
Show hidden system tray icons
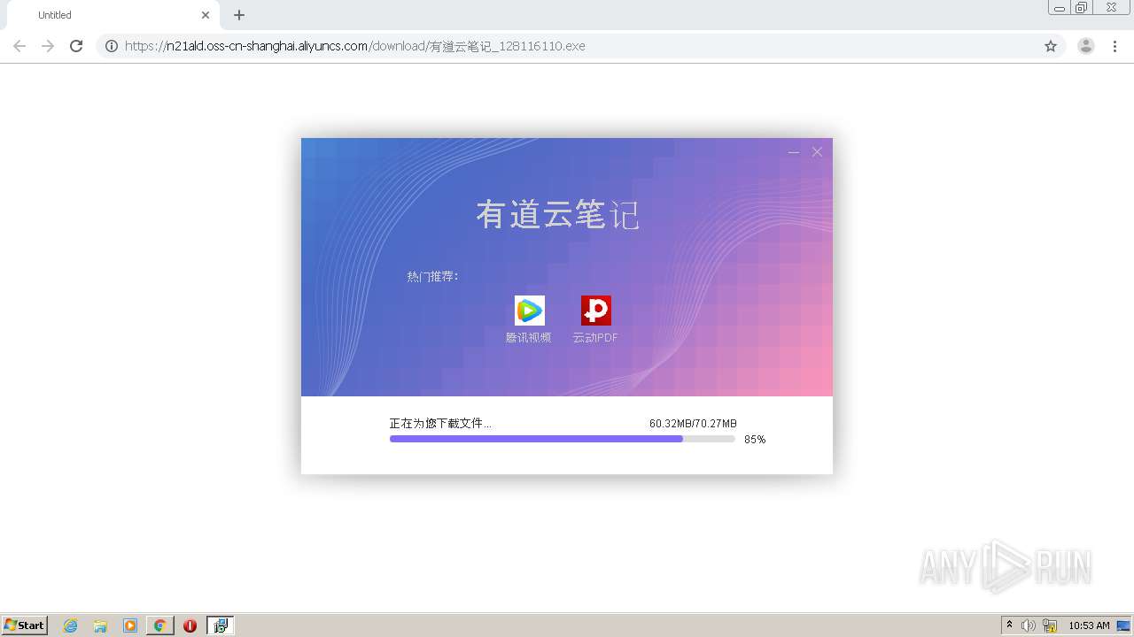click(x=1009, y=625)
